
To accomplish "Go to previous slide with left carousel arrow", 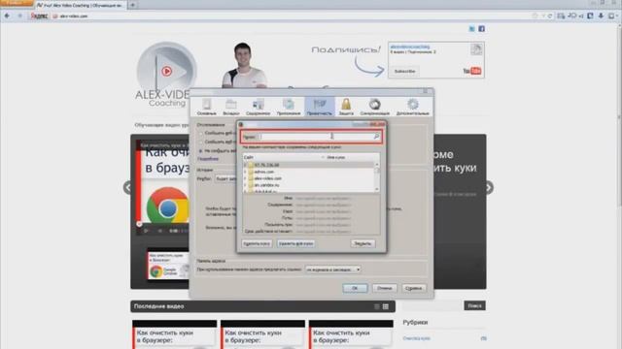I will 127,187.
